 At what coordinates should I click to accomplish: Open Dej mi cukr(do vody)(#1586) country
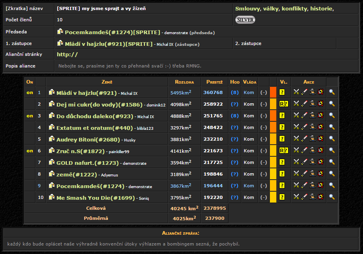point(100,104)
